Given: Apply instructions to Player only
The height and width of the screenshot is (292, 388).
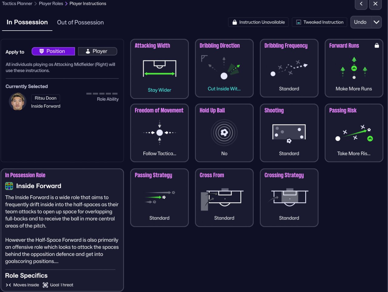Looking at the screenshot, I should point(97,51).
